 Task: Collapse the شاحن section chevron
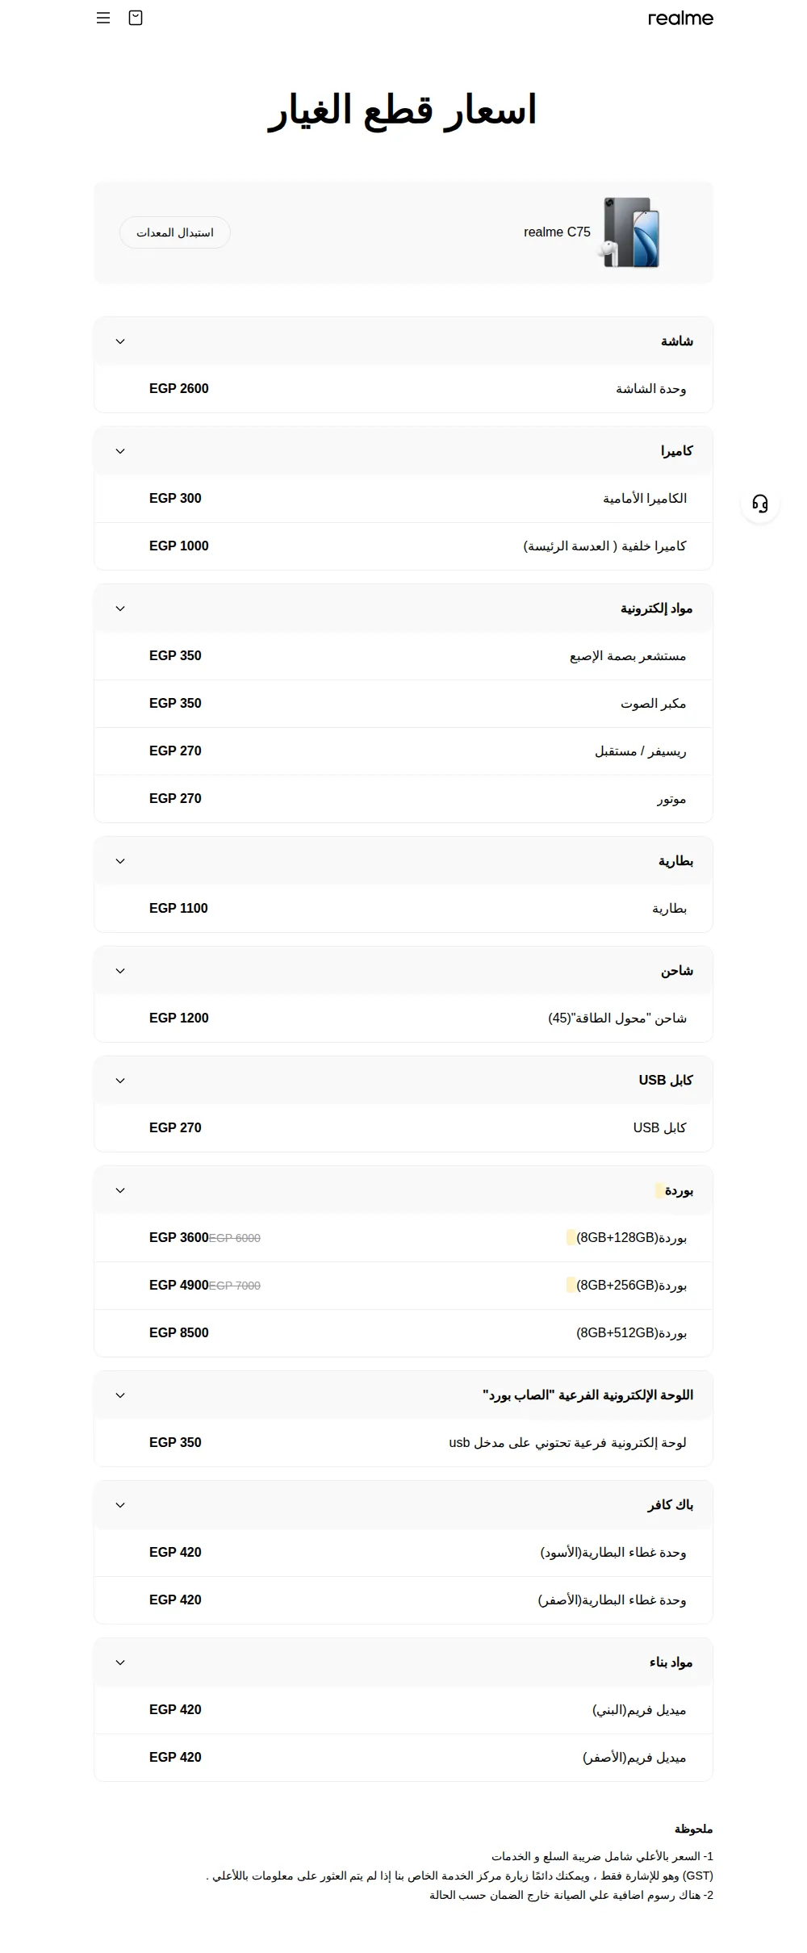coord(120,971)
